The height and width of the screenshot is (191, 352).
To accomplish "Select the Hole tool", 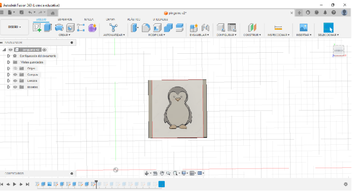I will (70, 28).
